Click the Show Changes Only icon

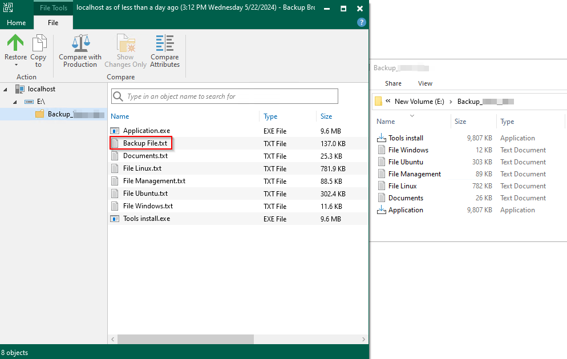125,43
